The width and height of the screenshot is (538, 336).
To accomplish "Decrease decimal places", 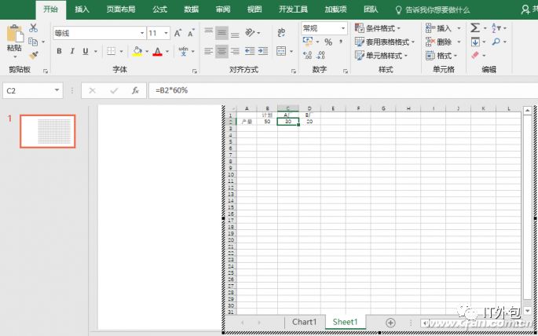I will [321, 56].
